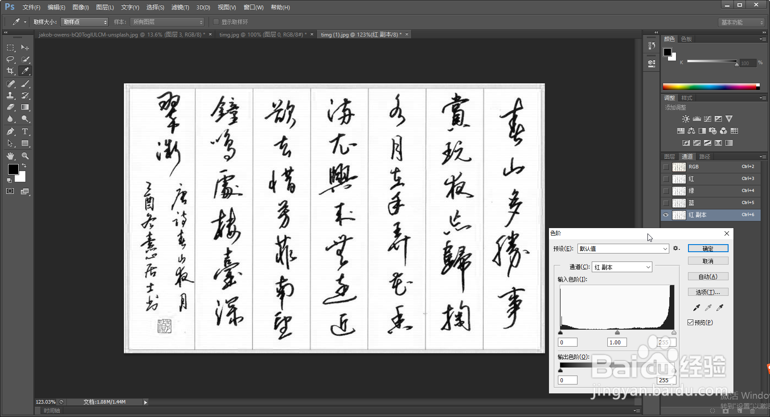Toggle Quick Mask mode
770x417 pixels.
pos(10,191)
